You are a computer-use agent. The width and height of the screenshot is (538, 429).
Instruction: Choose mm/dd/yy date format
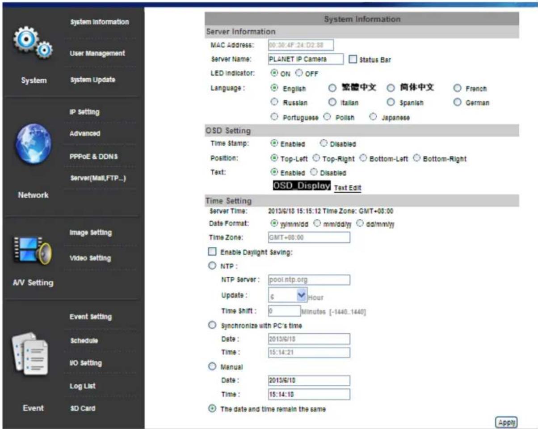[318, 223]
